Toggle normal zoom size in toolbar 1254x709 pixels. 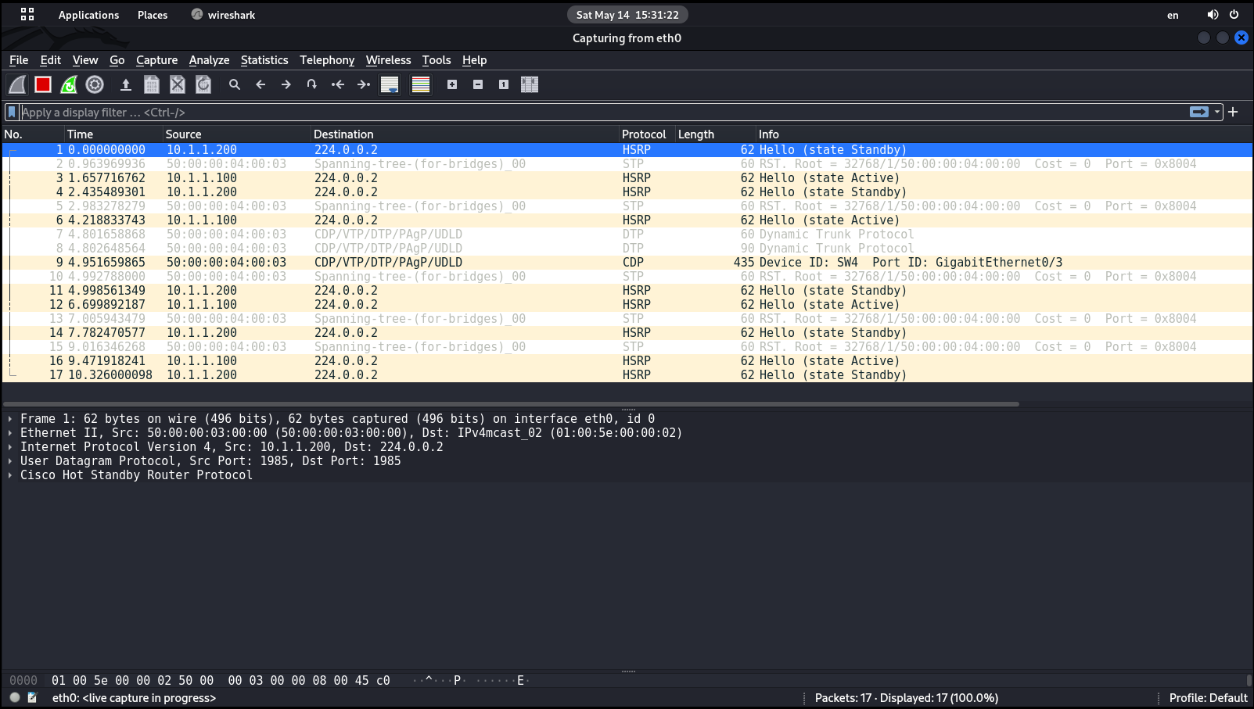click(503, 84)
